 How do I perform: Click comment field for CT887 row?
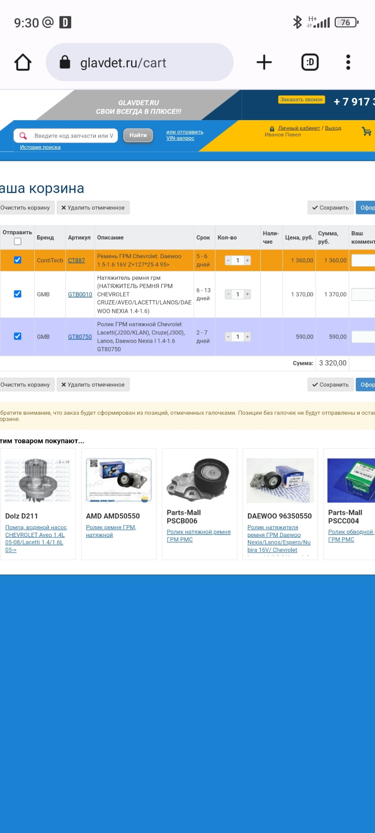[x=363, y=260]
